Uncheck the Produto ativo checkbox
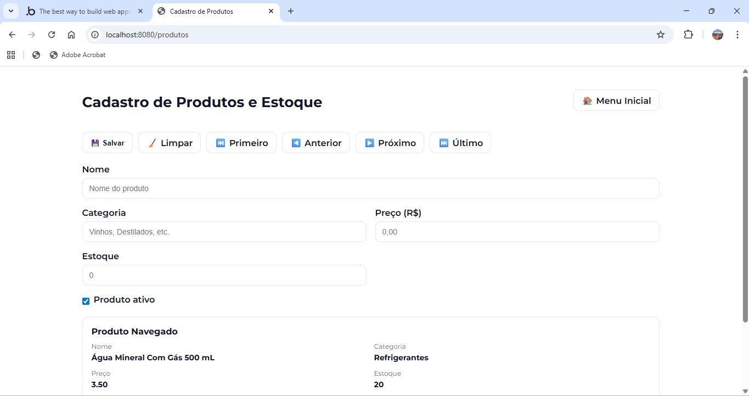 pos(86,301)
